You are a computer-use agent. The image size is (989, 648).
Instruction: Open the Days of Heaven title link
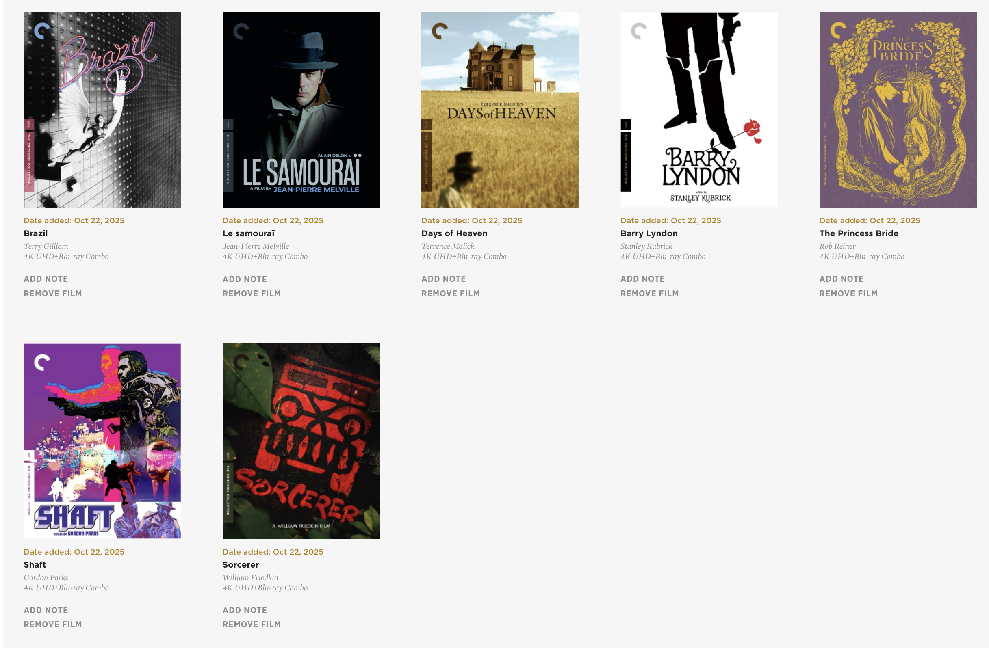pos(454,233)
